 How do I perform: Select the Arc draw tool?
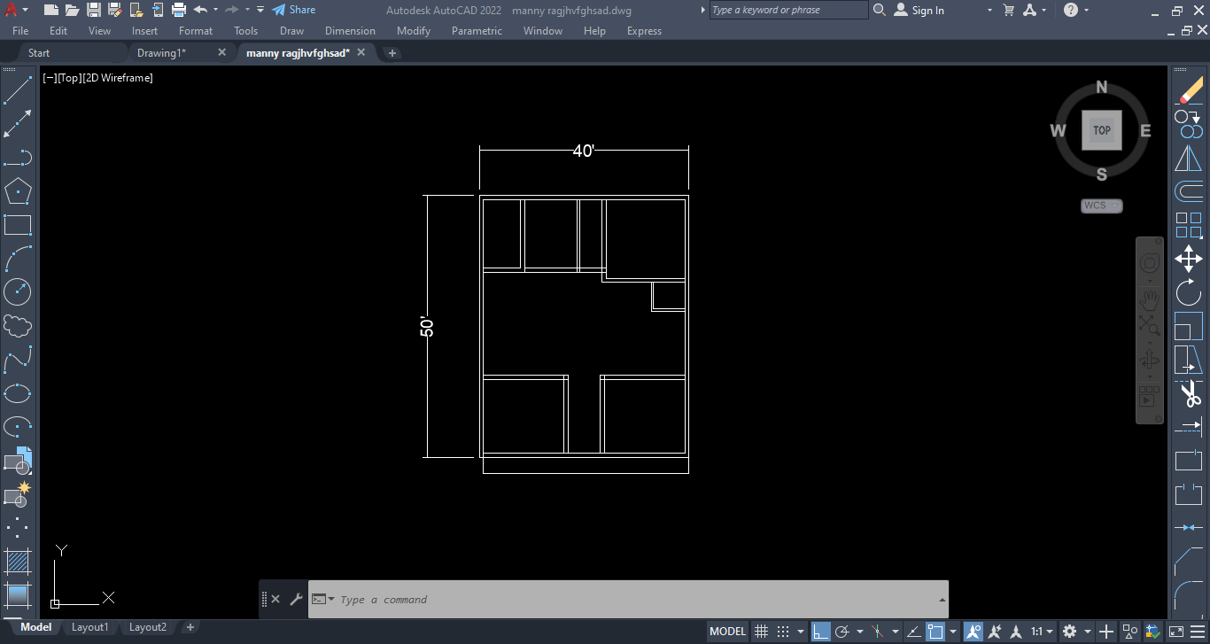pos(18,259)
